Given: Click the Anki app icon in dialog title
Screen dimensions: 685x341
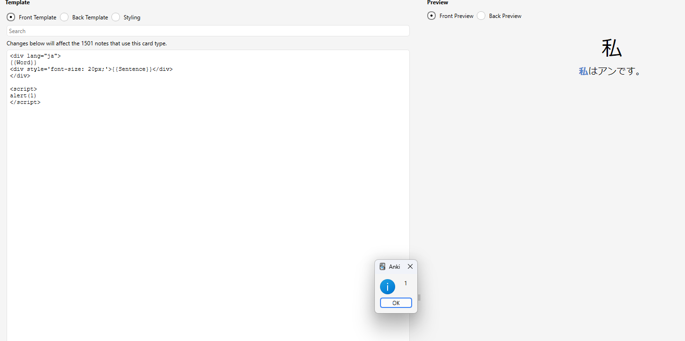Looking at the screenshot, I should (382, 266).
